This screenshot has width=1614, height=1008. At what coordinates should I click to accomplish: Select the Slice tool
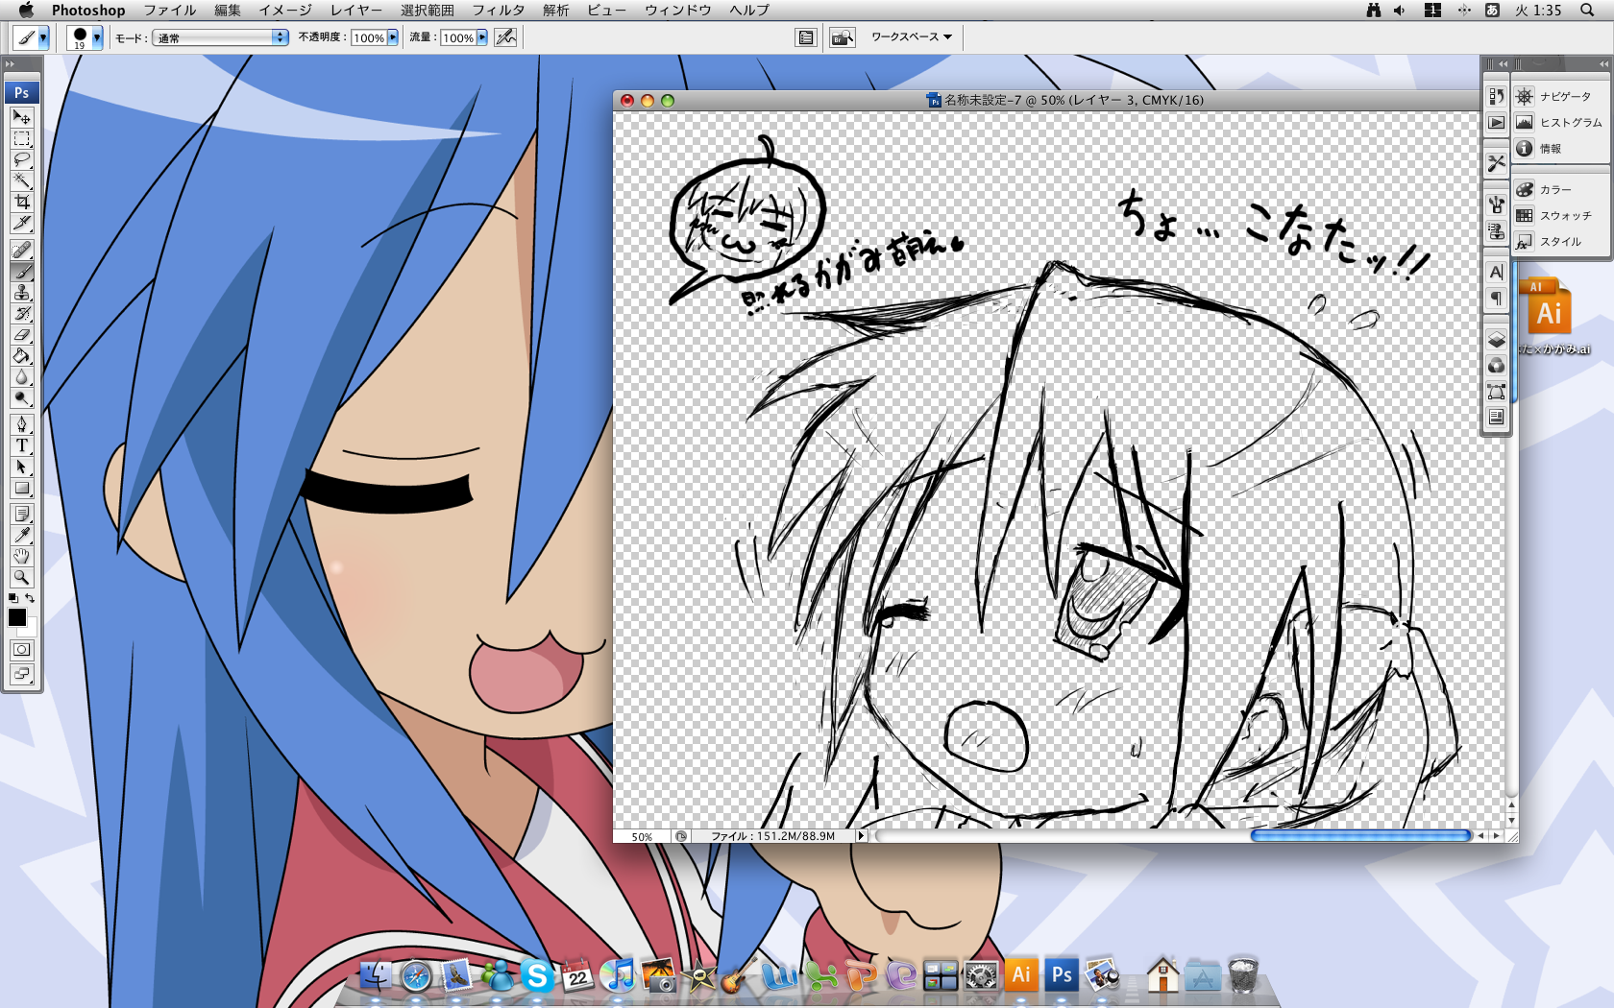(x=22, y=223)
